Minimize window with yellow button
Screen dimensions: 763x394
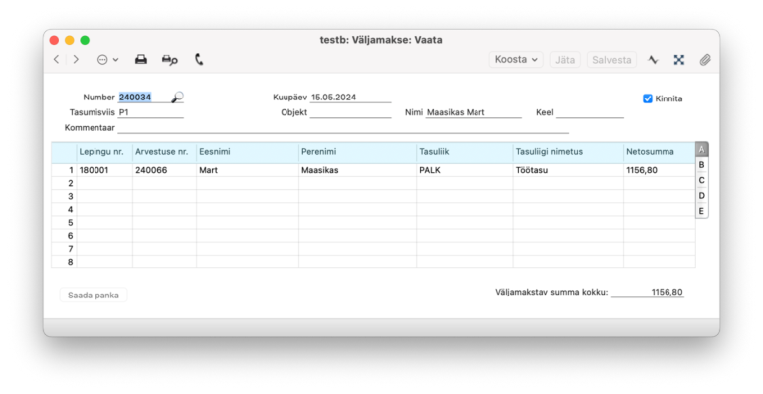pos(69,40)
